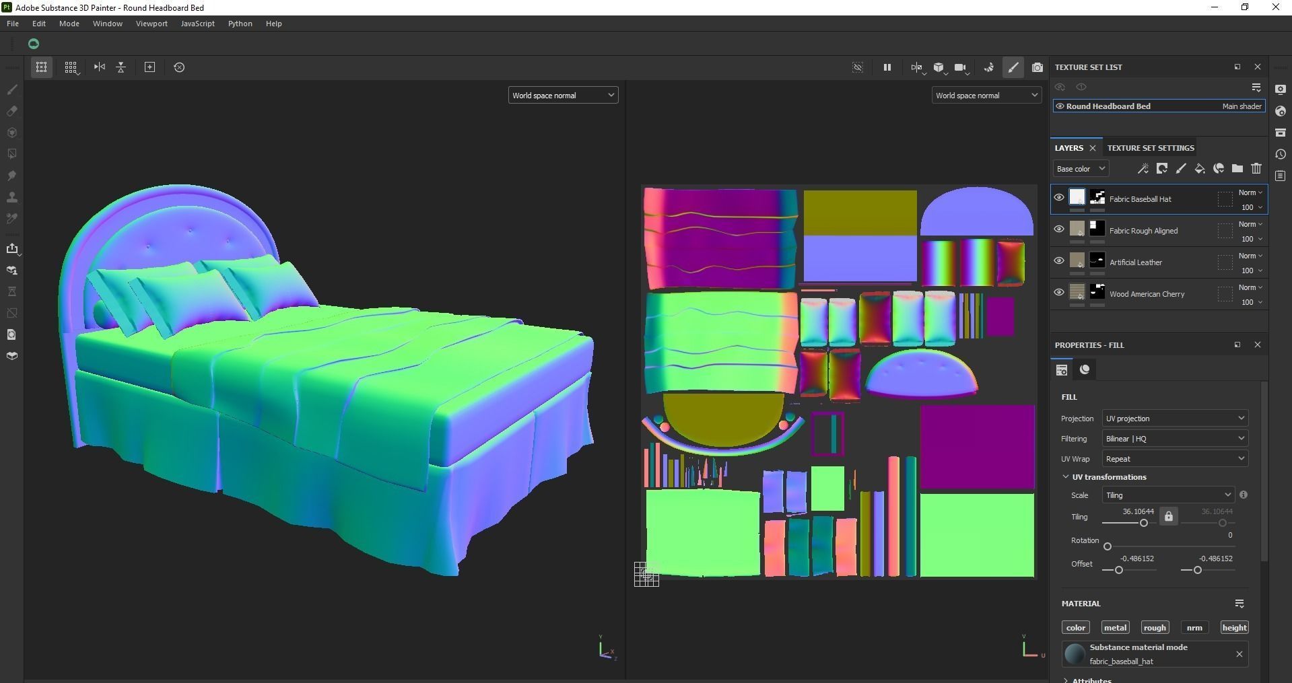Open the UV Wrap dropdown
1292x683 pixels.
(1175, 459)
